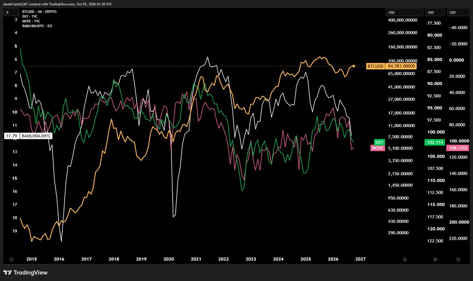The height and width of the screenshot is (281, 473).
Task: Click the B scale badge under the DXY axis
Action: (435, 259)
